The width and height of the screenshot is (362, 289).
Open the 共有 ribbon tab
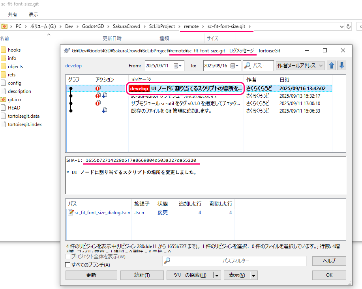click(13, 15)
